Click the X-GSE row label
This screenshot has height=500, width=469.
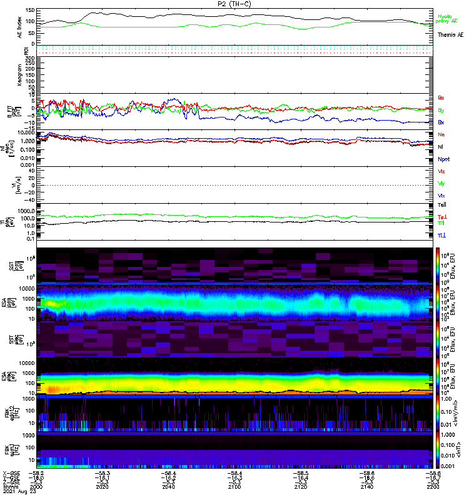11,474
